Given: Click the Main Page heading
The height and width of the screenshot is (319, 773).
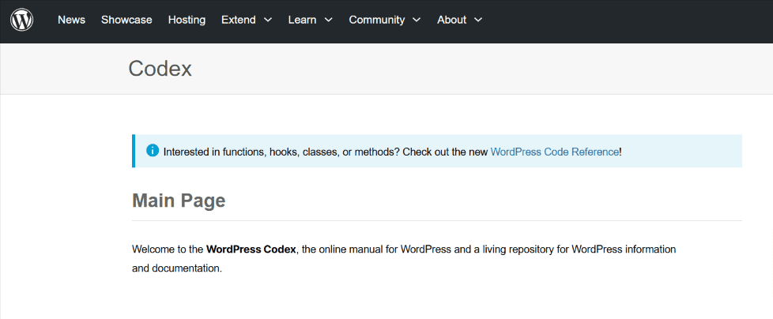Looking at the screenshot, I should pos(179,201).
